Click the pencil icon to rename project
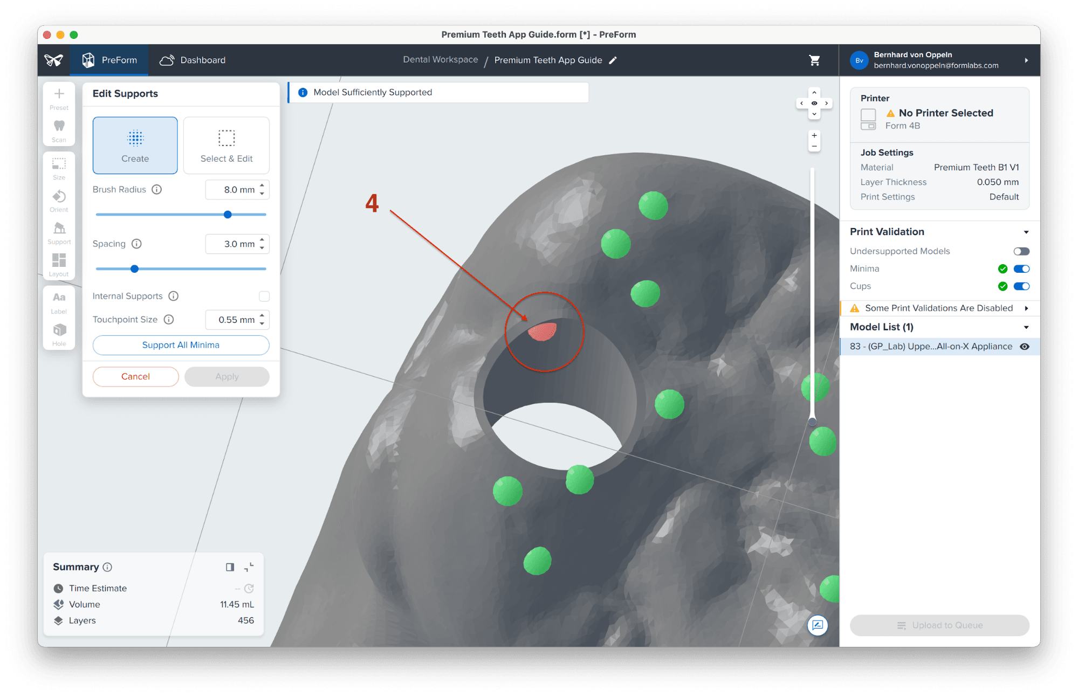 tap(613, 60)
